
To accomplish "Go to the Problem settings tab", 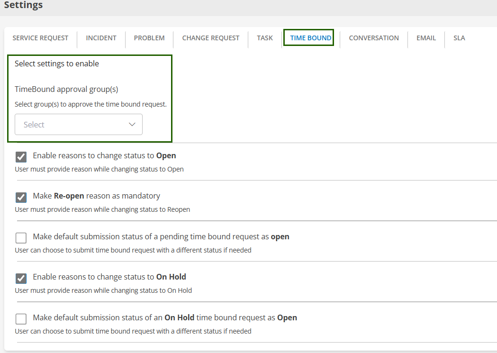I will (149, 38).
